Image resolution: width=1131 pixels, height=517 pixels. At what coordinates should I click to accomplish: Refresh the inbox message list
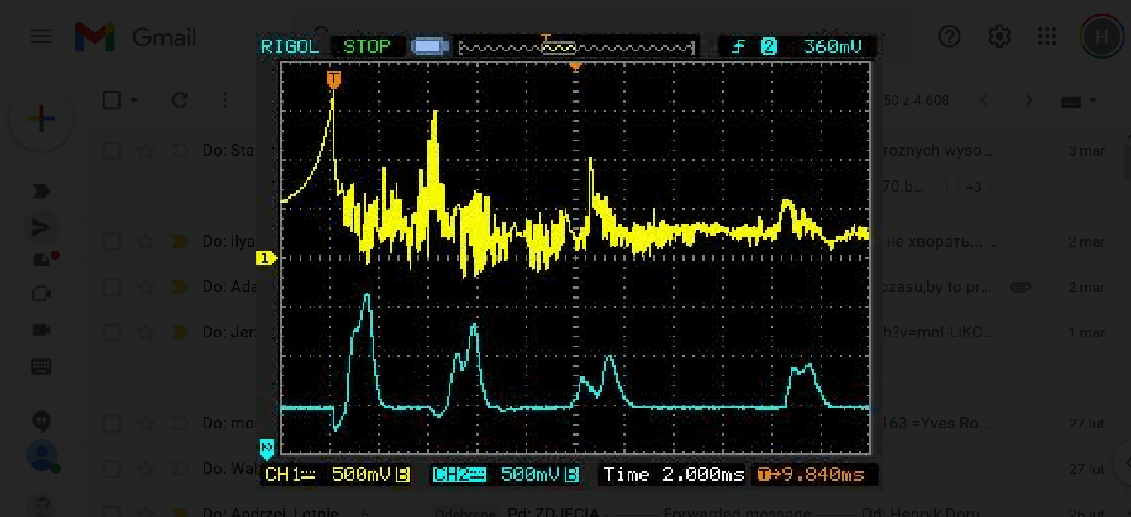[x=180, y=101]
